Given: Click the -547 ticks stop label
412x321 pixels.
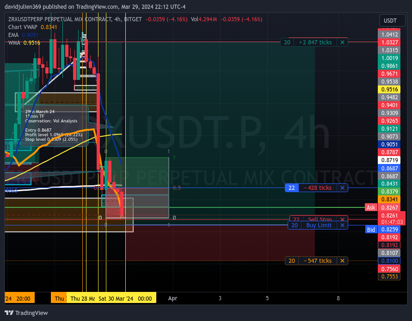Looking at the screenshot, I should pos(317,261).
